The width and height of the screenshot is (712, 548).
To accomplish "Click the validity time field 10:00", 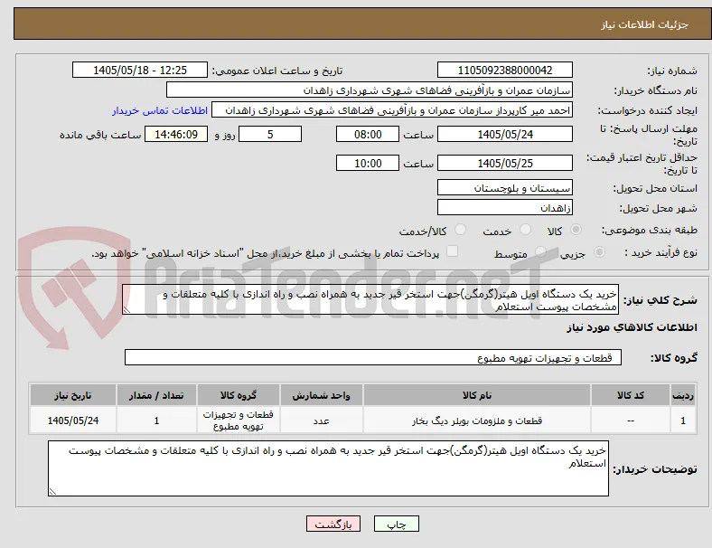I will pyautogui.click(x=368, y=163).
